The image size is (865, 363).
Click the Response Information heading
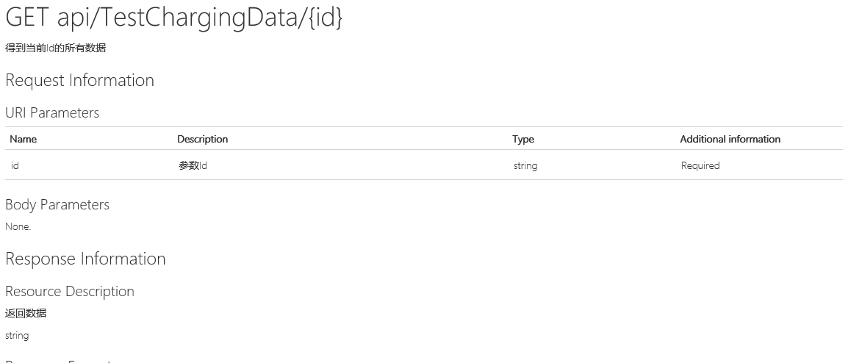pyautogui.click(x=85, y=259)
